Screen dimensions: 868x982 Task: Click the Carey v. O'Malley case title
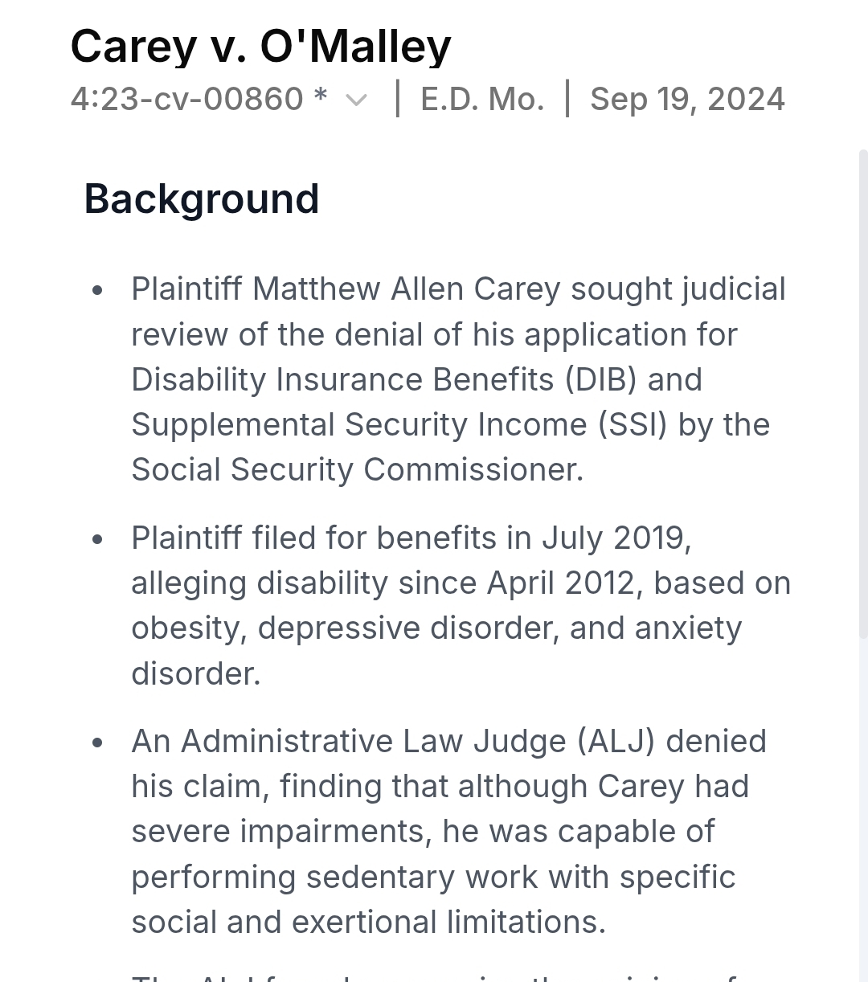(260, 46)
